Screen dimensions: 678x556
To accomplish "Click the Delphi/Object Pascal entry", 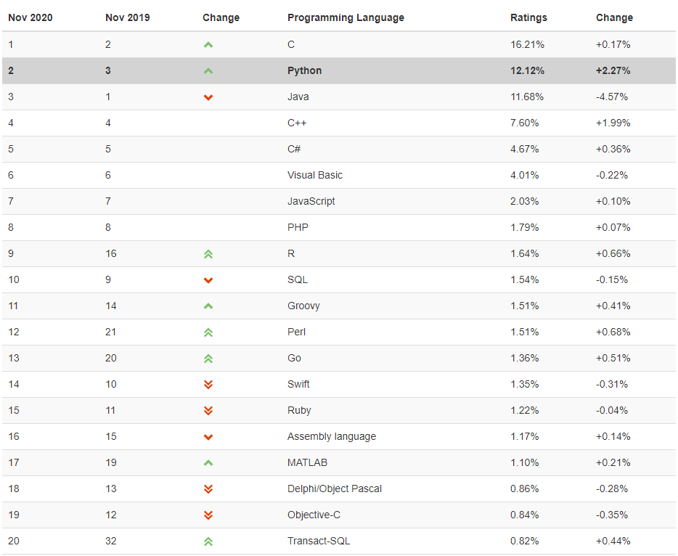I will pos(334,488).
